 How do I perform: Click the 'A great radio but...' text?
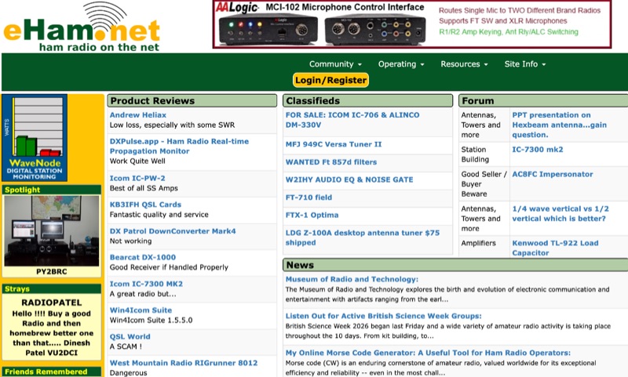143,293
